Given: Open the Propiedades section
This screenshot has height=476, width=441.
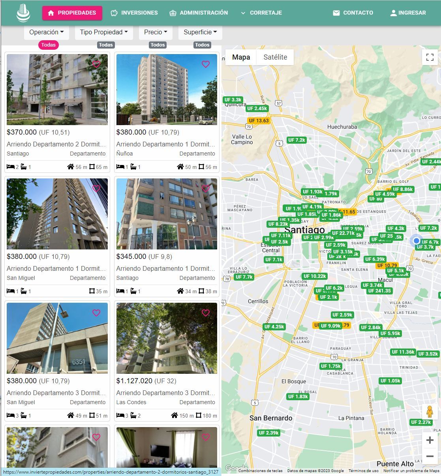Looking at the screenshot, I should pos(72,13).
